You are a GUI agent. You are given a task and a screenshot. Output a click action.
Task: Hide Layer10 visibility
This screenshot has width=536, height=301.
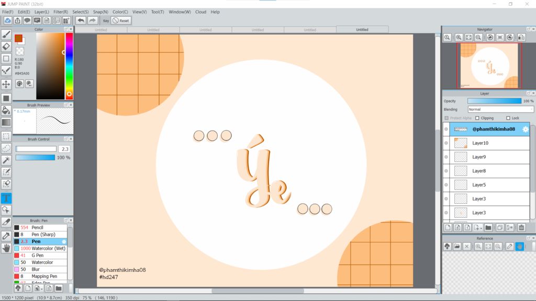[446, 143]
